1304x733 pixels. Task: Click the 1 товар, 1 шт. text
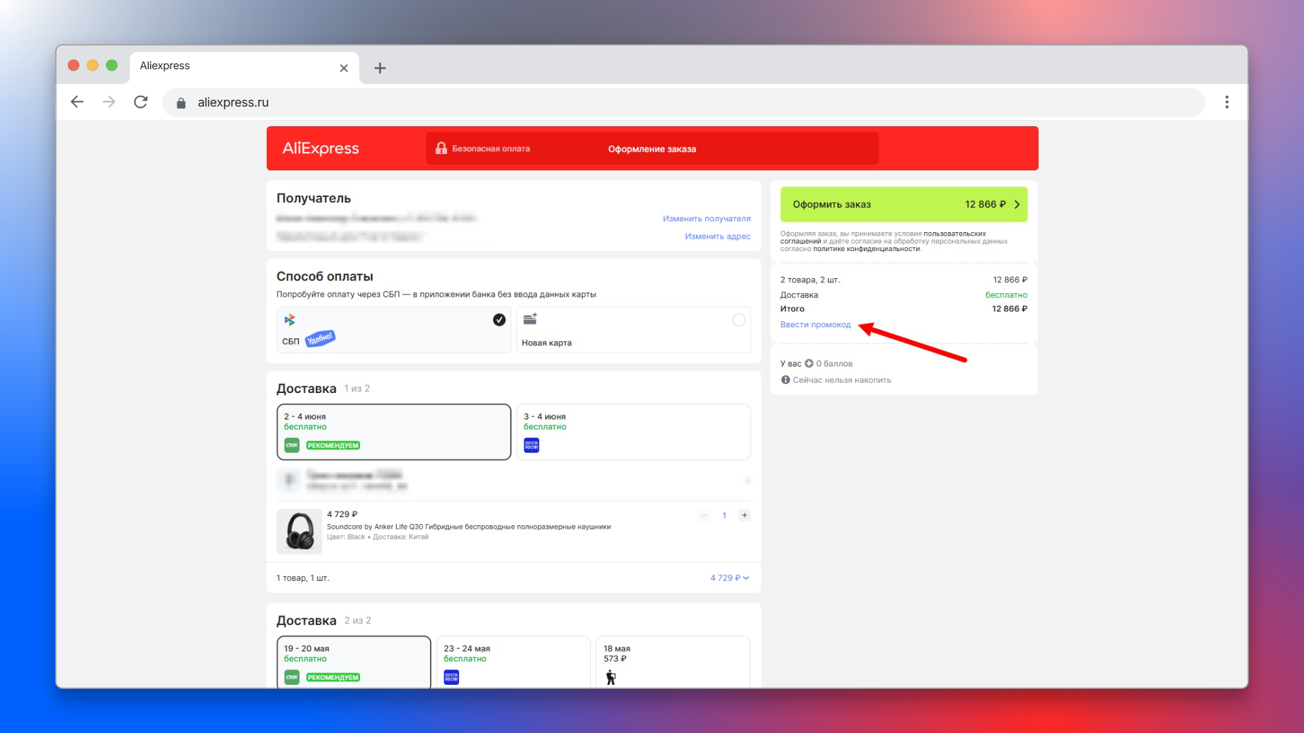coord(303,578)
